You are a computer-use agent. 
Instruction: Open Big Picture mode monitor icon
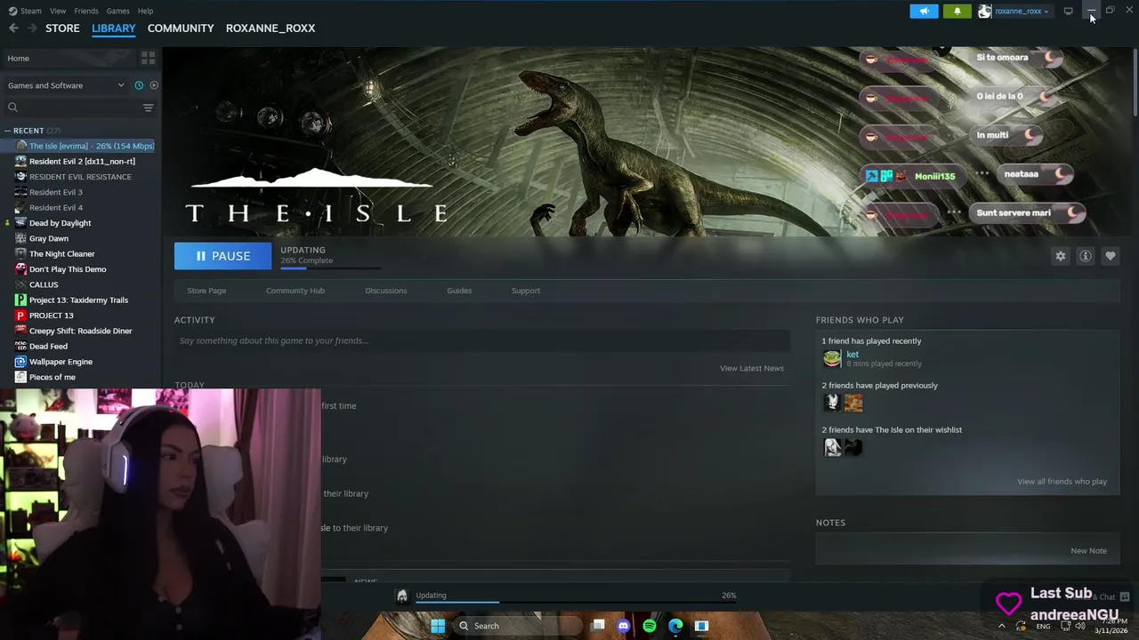[1068, 12]
